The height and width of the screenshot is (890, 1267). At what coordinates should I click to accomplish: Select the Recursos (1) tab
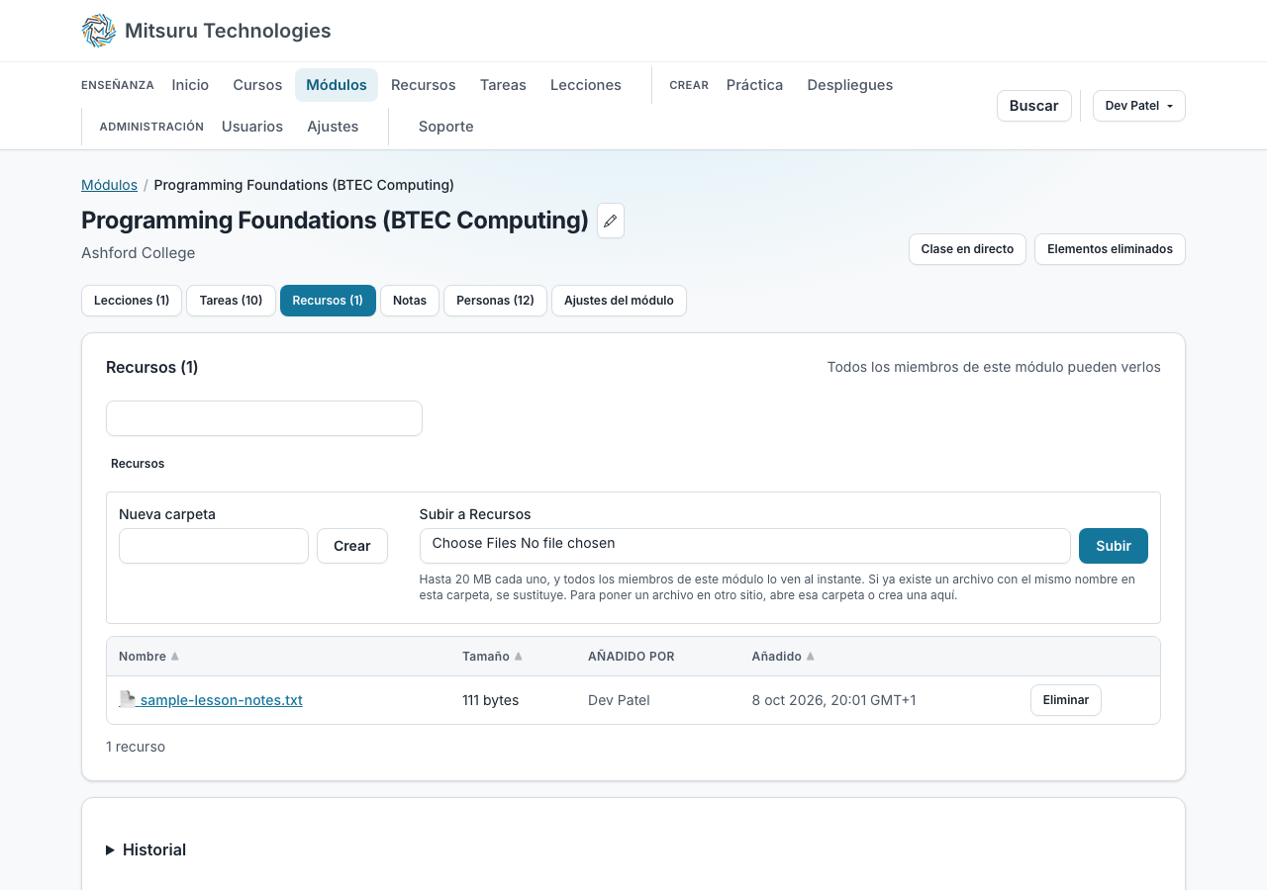(x=328, y=301)
